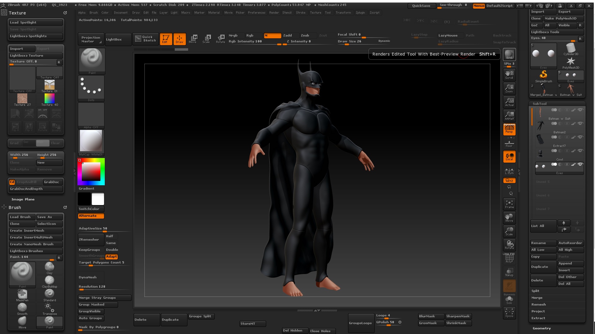Open the Lightbox Tools browser
Image resolution: width=595 pixels, height=334 pixels.
(x=557, y=32)
